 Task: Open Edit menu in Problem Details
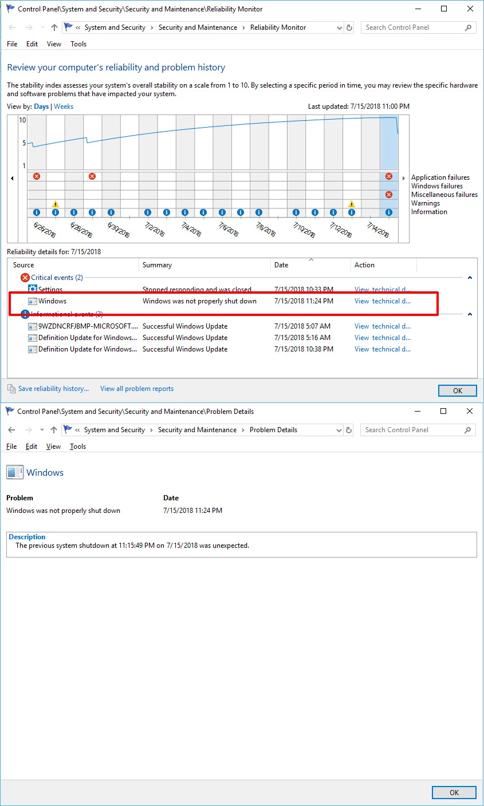[x=32, y=447]
